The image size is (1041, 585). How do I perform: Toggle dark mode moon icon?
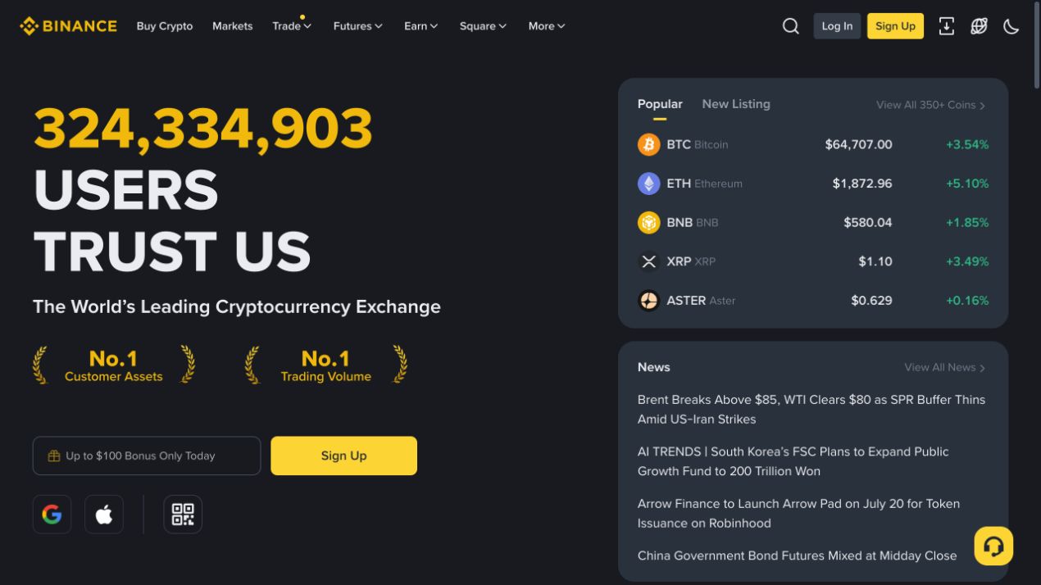(1011, 26)
